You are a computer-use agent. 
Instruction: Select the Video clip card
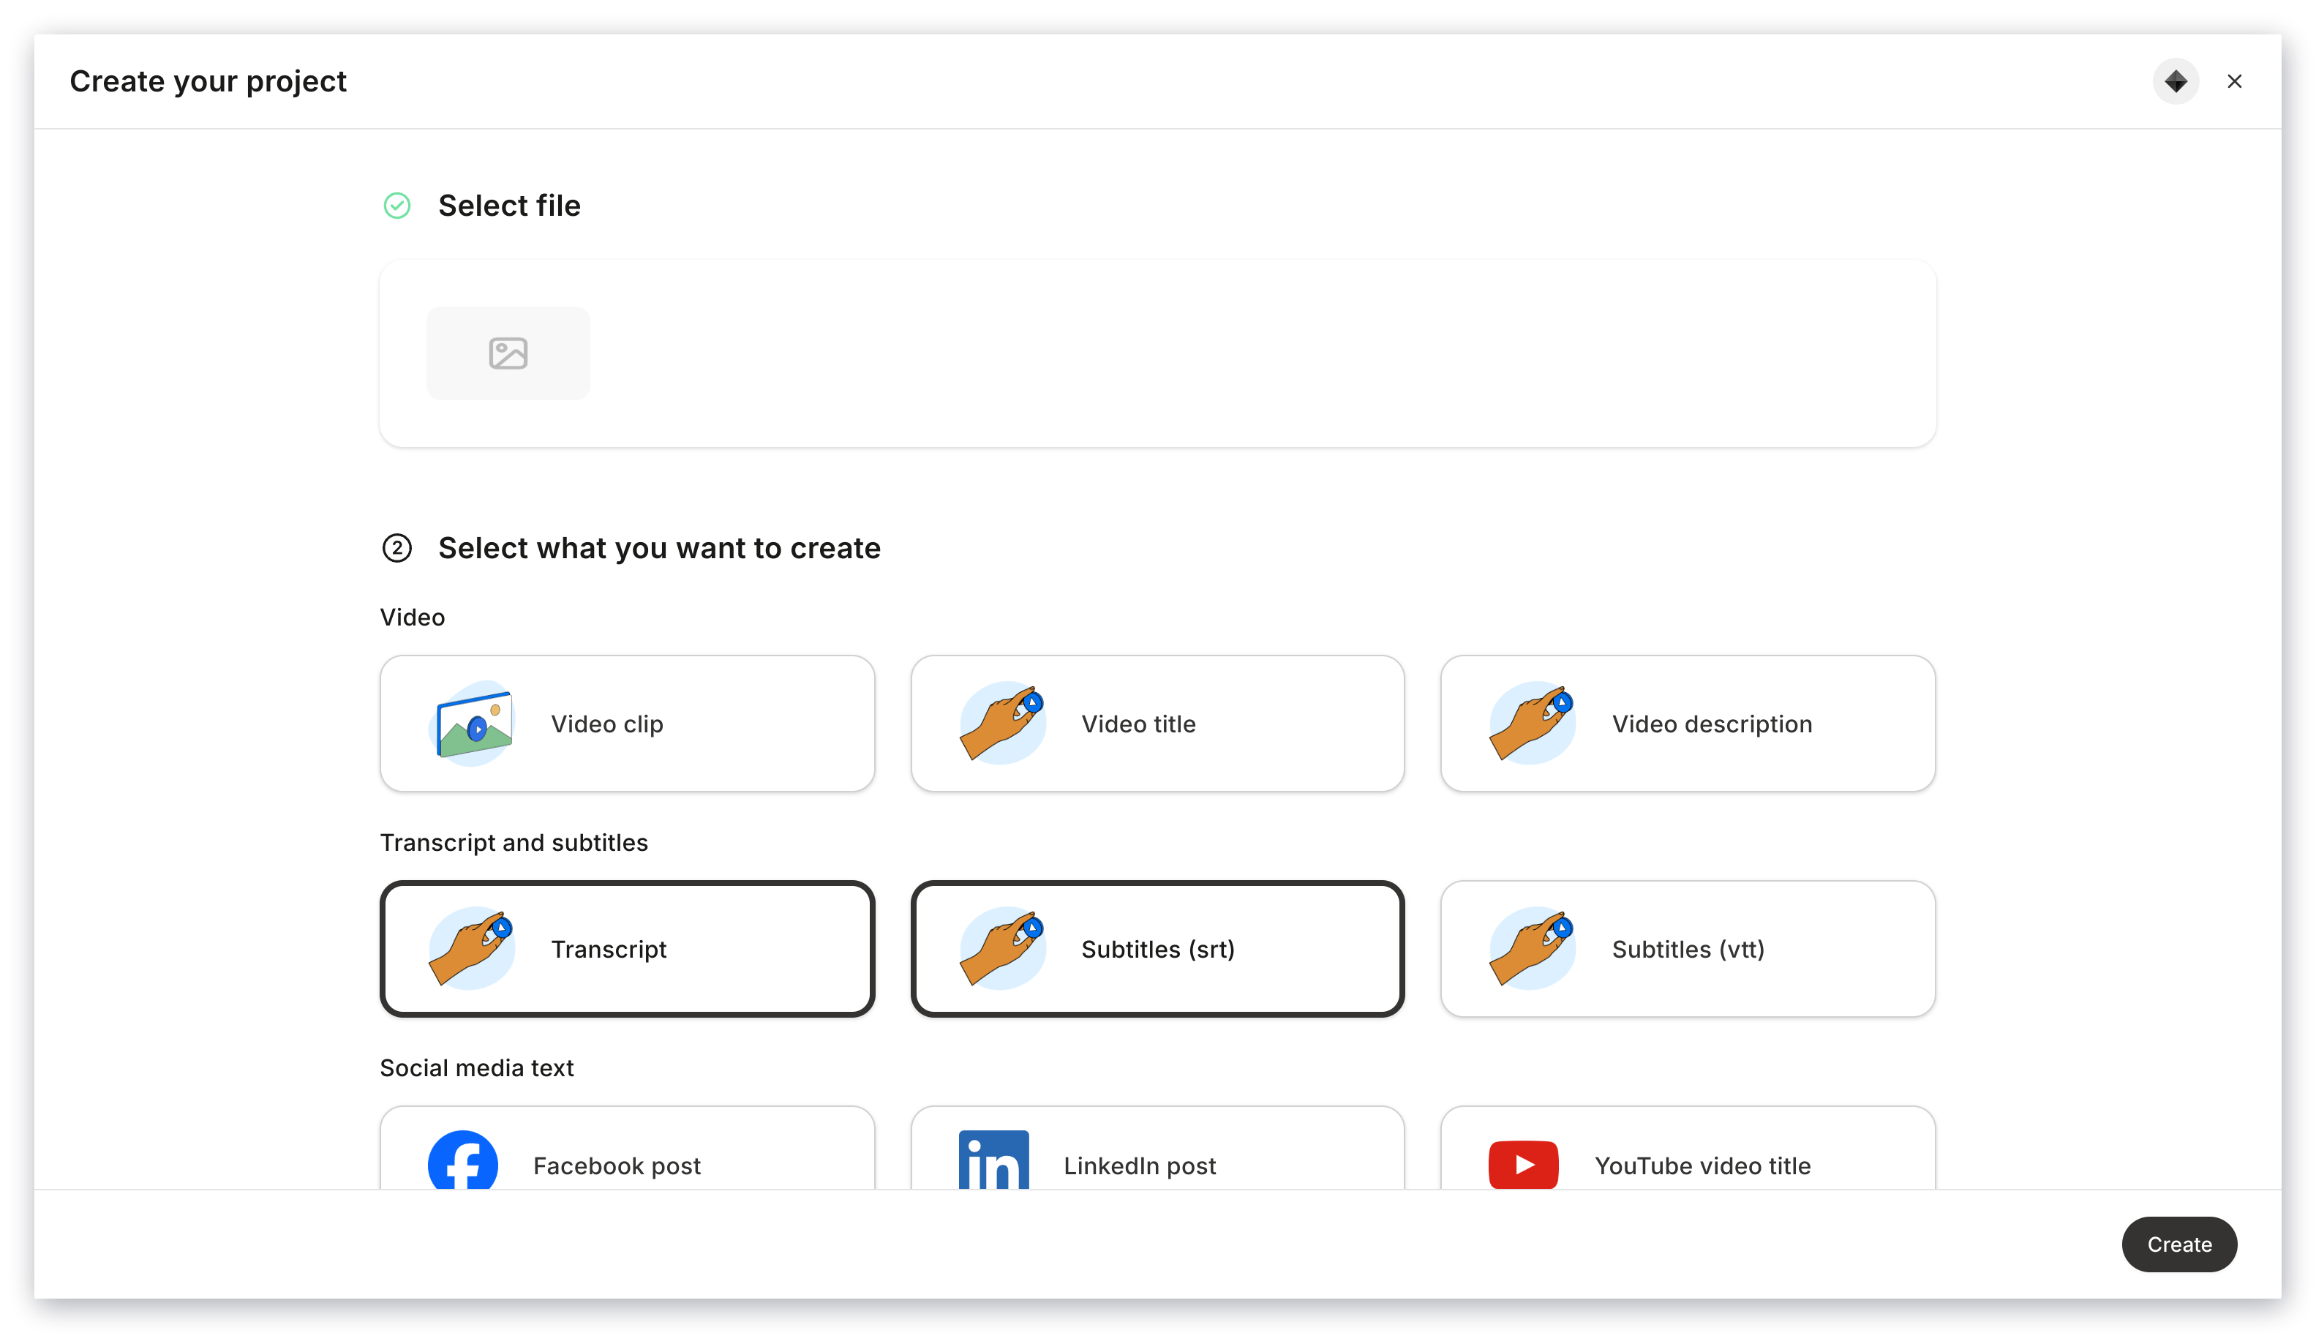click(627, 724)
